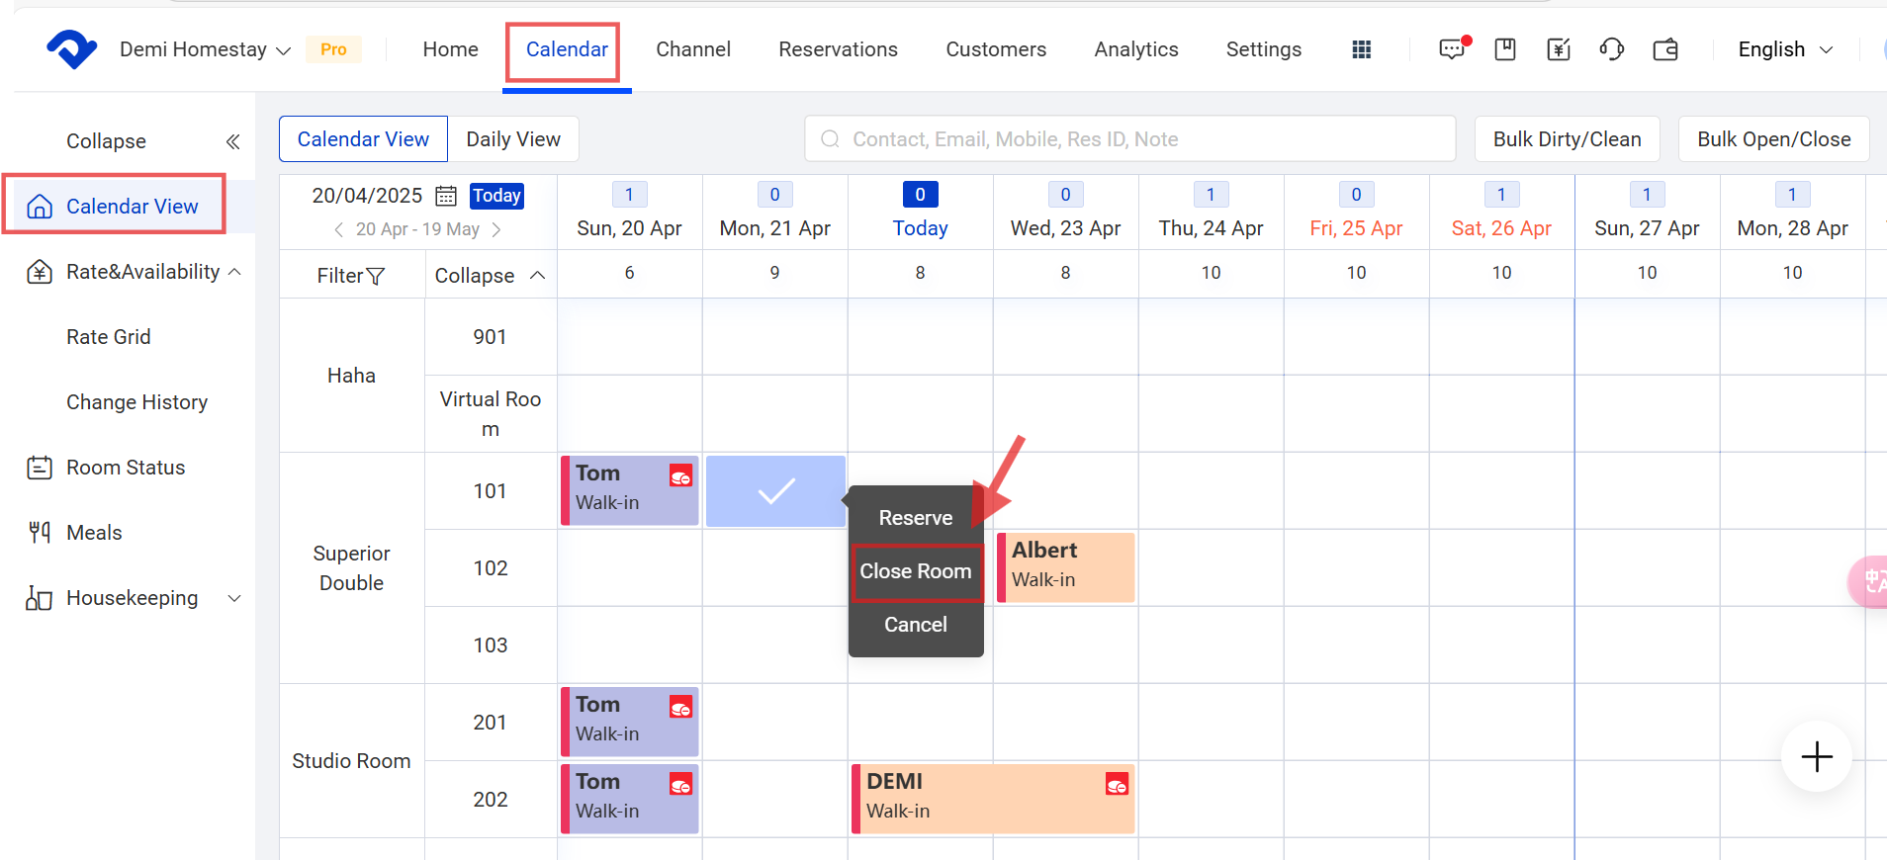The image size is (1887, 860).
Task: Open the apps grid icon
Action: coord(1361,49)
